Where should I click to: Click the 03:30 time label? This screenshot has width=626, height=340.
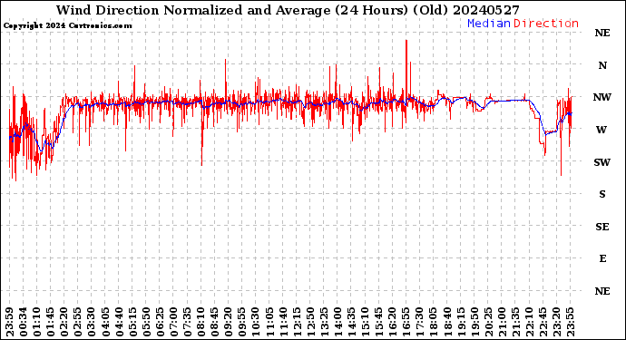coord(91,322)
